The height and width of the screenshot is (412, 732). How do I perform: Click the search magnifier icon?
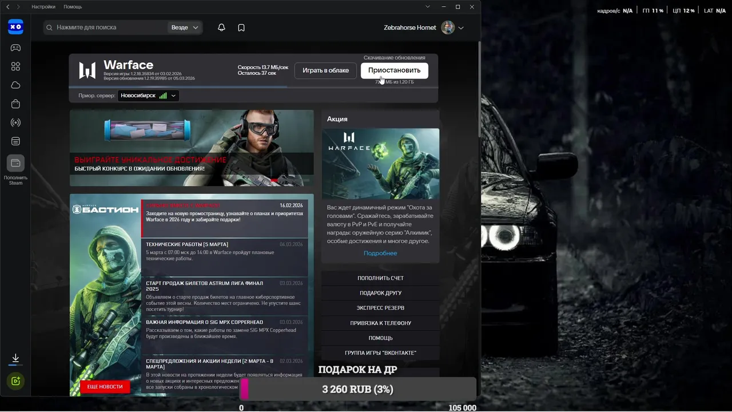[x=49, y=27]
